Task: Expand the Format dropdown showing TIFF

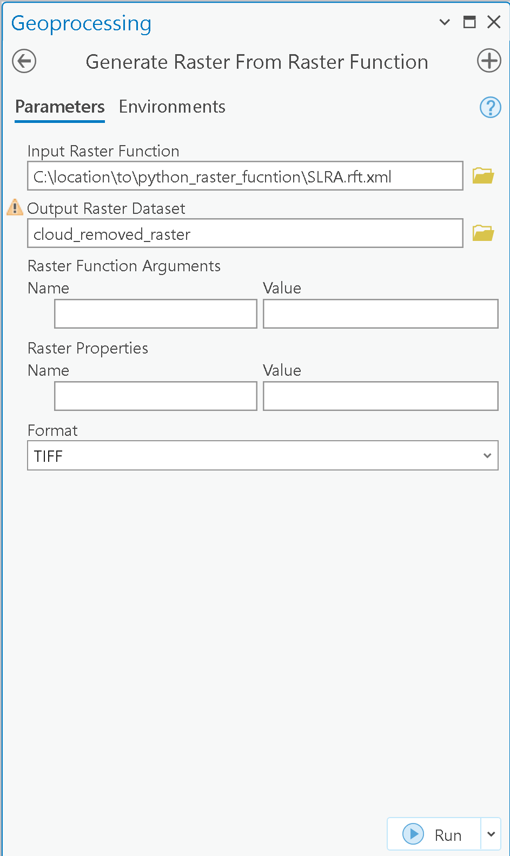Action: 263,456
